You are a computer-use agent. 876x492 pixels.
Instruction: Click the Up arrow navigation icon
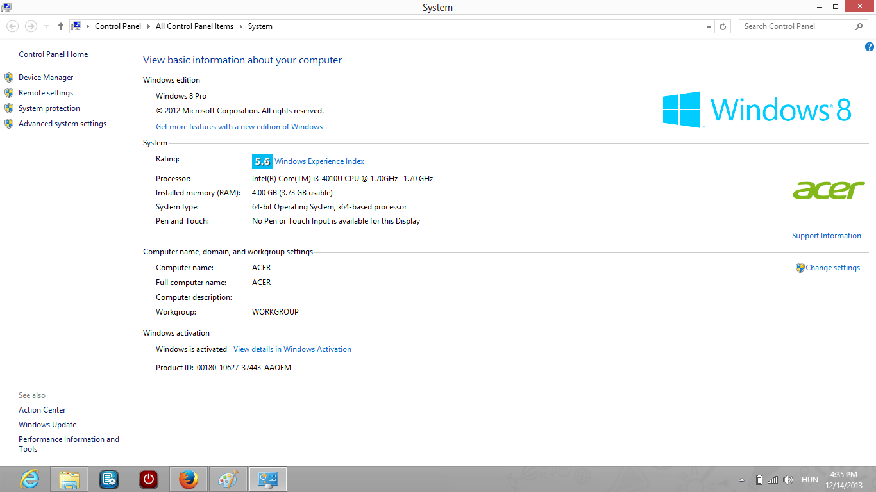click(61, 26)
